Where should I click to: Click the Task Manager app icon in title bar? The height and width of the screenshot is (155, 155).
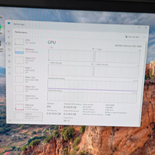click(9, 23)
